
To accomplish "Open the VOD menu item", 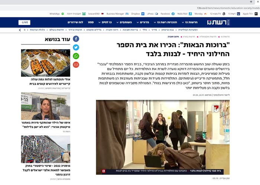I will coord(91,22).
